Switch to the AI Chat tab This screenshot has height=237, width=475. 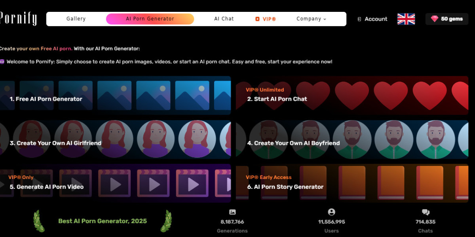(x=224, y=19)
